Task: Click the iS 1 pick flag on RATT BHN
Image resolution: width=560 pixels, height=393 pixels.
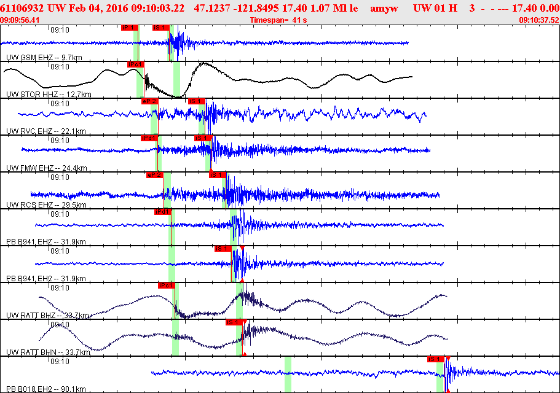Action: pos(234,322)
